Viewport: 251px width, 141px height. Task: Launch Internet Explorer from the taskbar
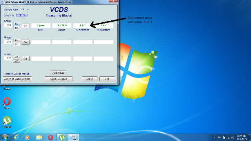[16, 137]
